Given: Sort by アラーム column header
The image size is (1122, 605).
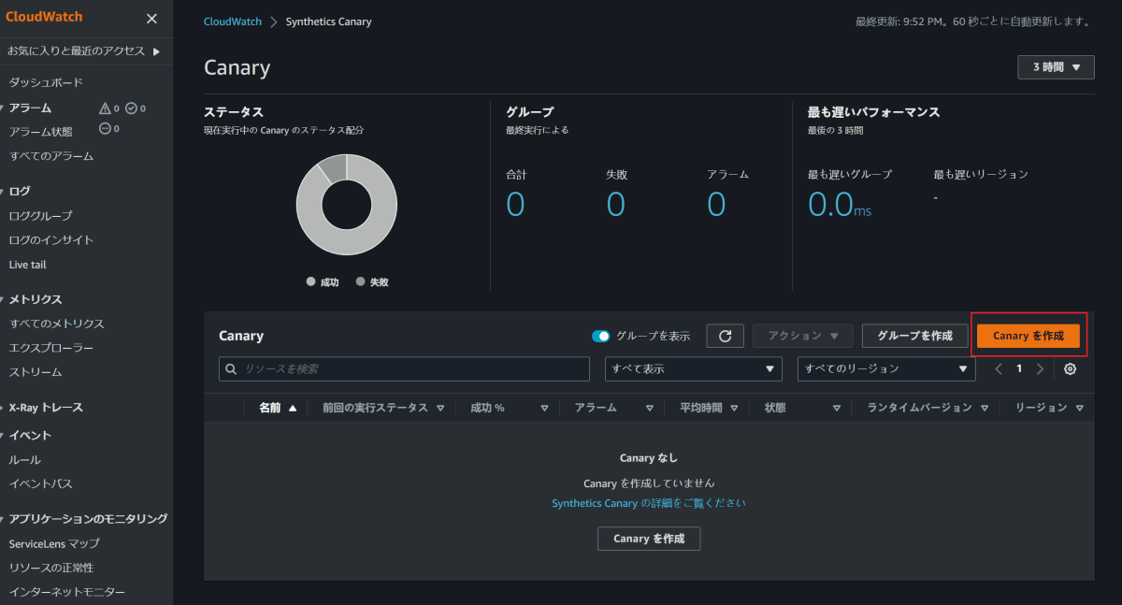Looking at the screenshot, I should tap(613, 408).
